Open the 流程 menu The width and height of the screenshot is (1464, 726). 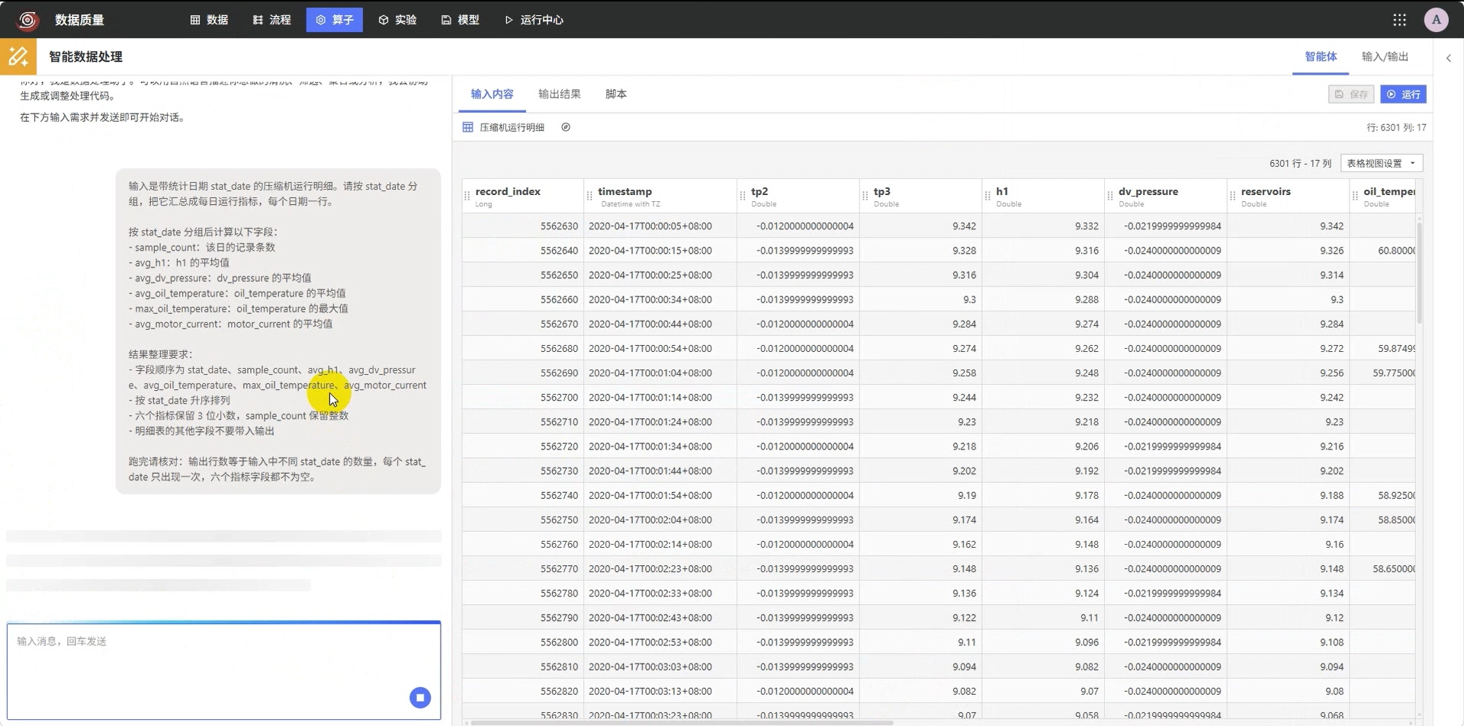click(x=271, y=20)
